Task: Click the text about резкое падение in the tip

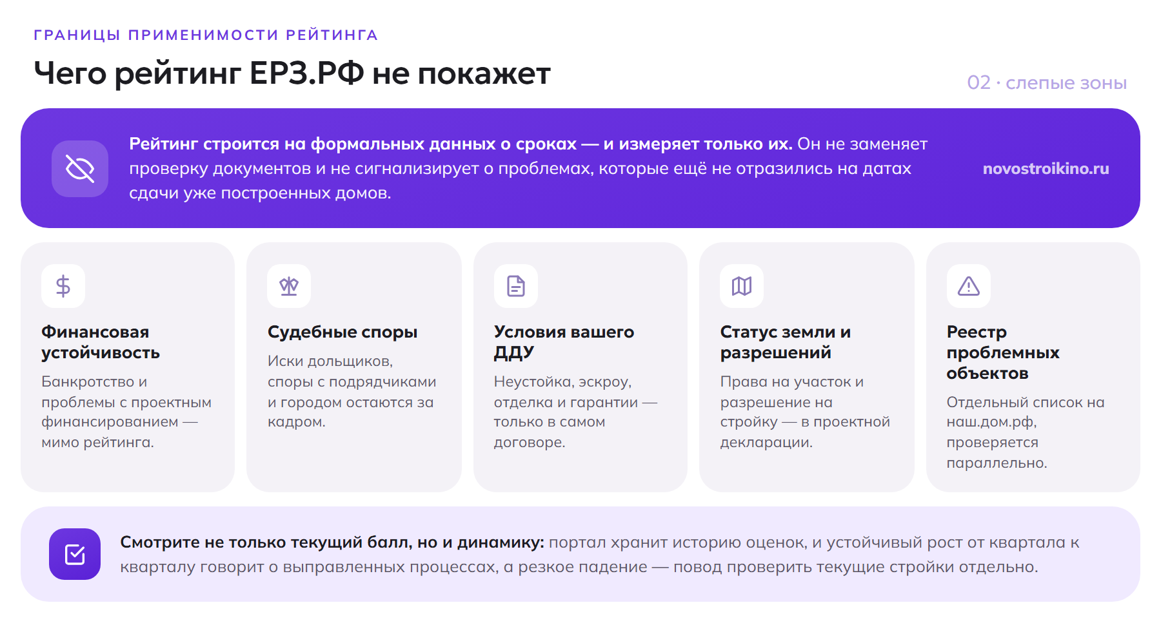Action: click(x=771, y=567)
